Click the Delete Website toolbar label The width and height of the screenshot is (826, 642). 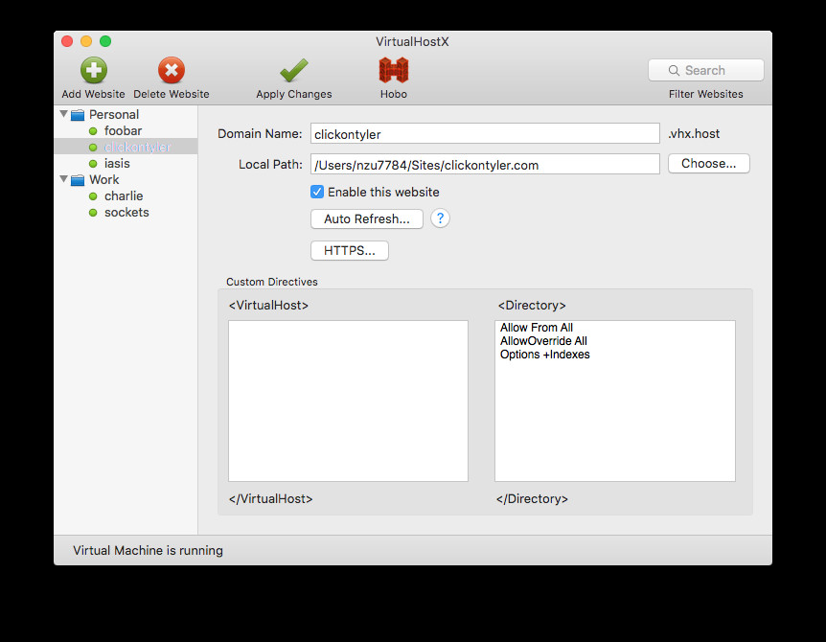[172, 94]
